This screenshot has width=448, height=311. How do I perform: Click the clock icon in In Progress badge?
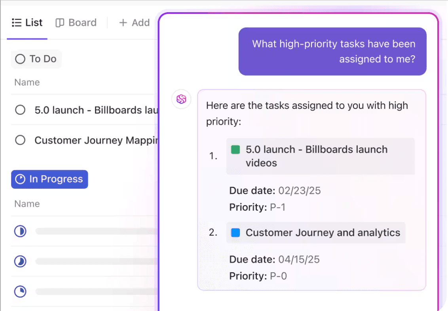[x=20, y=179]
